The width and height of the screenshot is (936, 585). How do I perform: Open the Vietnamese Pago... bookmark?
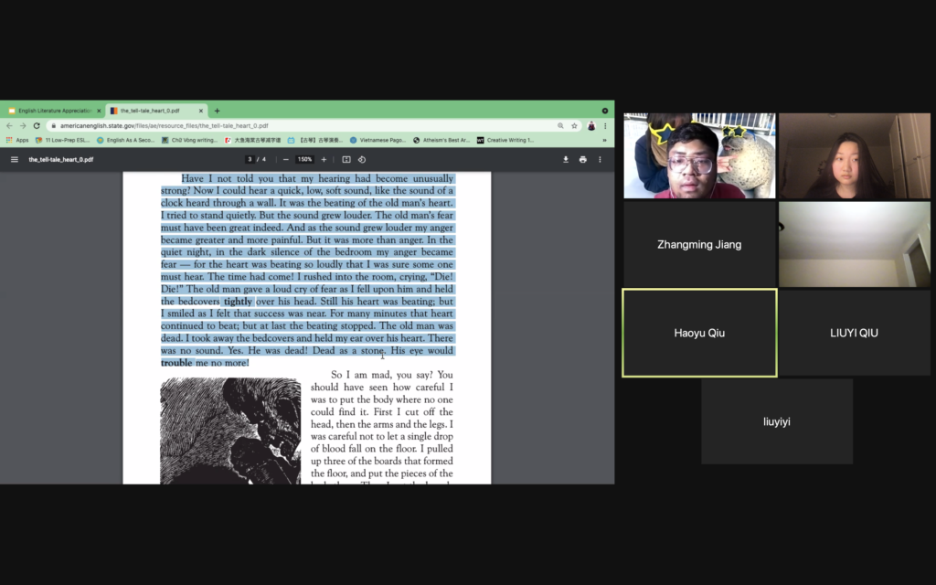(378, 140)
